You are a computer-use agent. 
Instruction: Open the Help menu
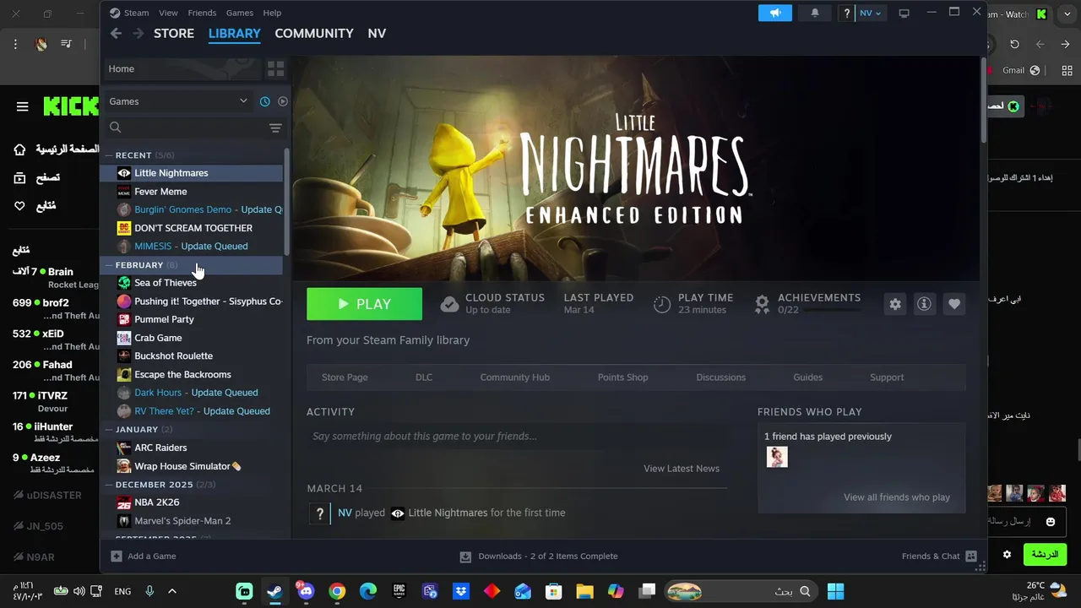272,13
